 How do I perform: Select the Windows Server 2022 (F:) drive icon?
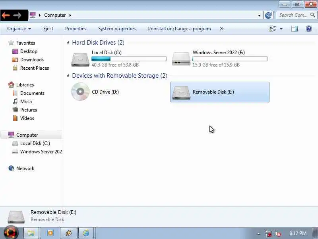181,59
